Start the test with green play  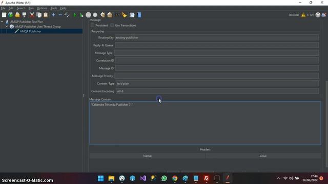click(x=75, y=15)
